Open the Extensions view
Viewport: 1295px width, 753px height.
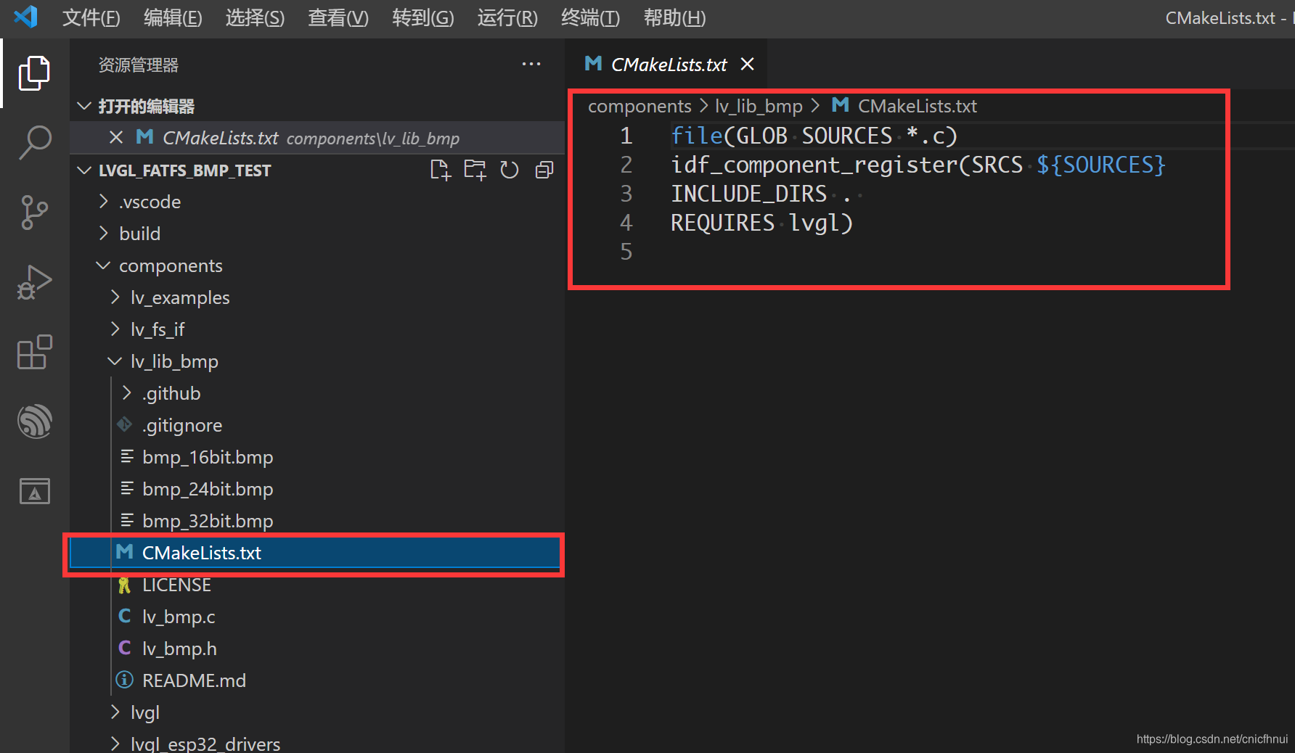tap(34, 352)
